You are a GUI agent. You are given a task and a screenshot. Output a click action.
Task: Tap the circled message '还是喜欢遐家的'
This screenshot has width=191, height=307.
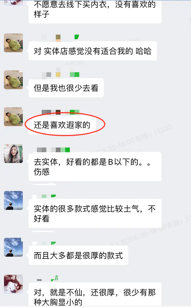click(62, 125)
